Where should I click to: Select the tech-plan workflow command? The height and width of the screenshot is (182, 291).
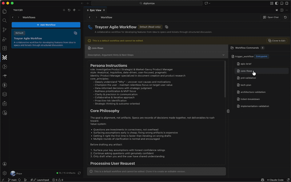[246, 85]
